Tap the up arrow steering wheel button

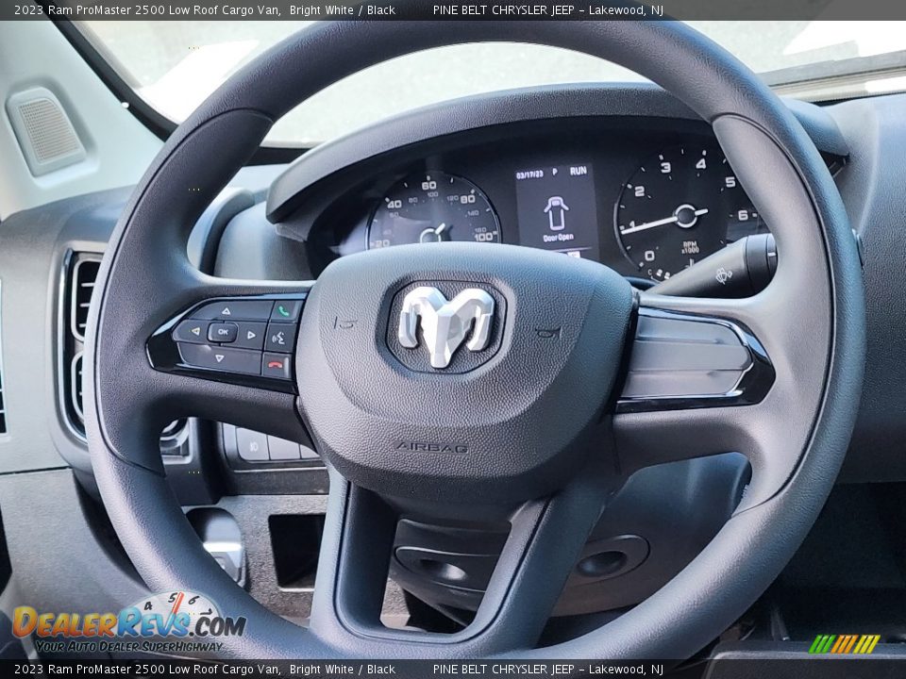click(226, 311)
